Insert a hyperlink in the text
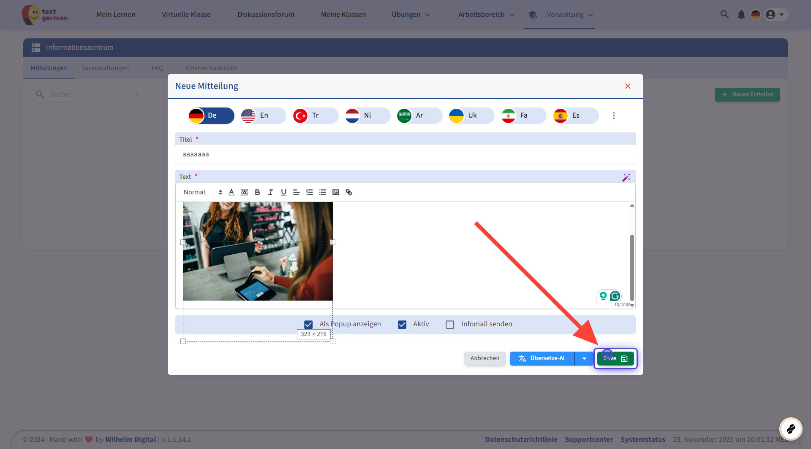Screen dimensions: 811x449 [349, 192]
